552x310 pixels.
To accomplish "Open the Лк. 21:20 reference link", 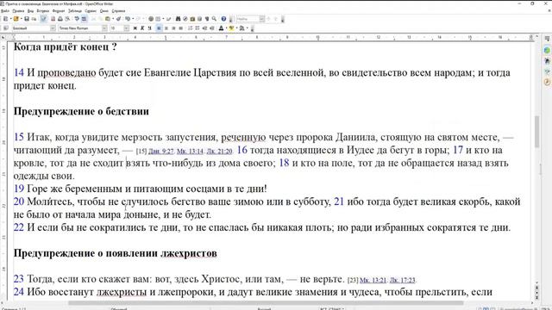I will 219,152.
